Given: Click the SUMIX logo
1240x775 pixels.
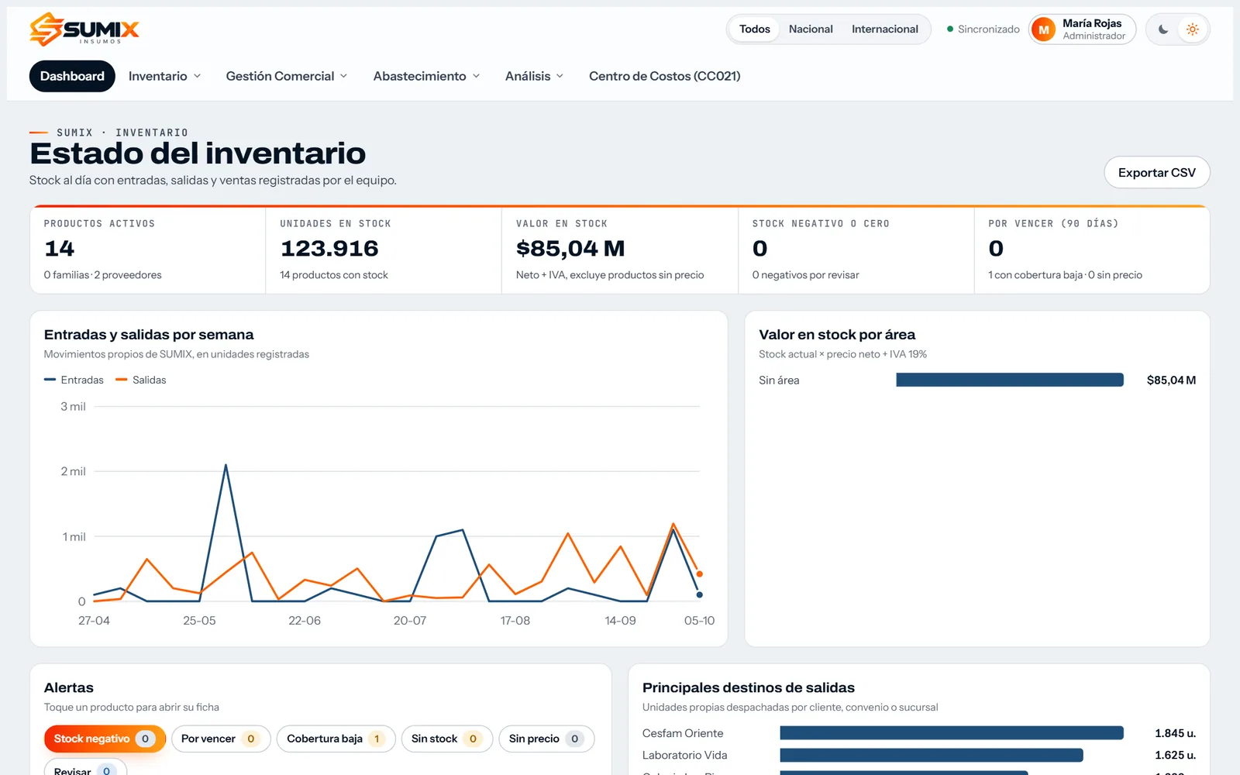Looking at the screenshot, I should click(84, 29).
